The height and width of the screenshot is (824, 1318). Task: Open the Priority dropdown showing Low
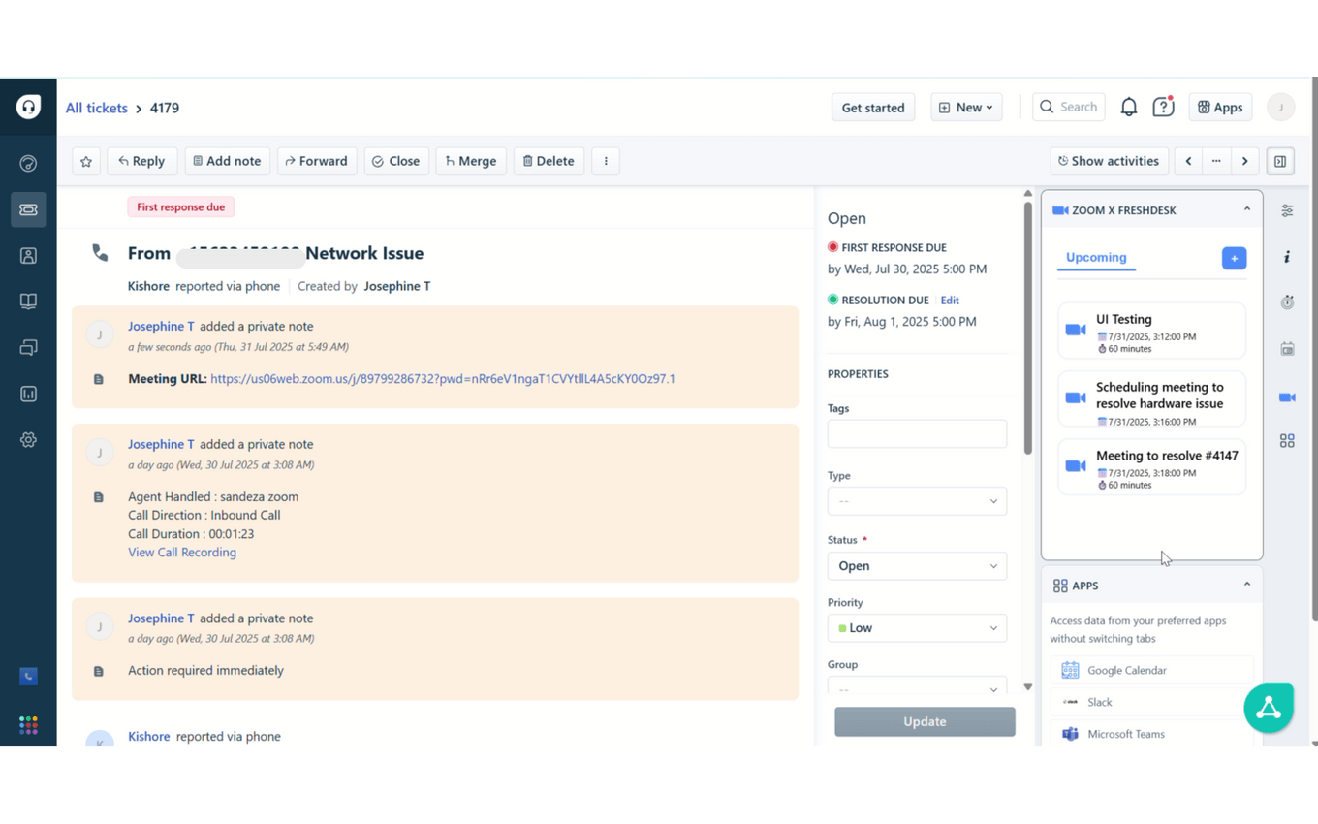[916, 628]
